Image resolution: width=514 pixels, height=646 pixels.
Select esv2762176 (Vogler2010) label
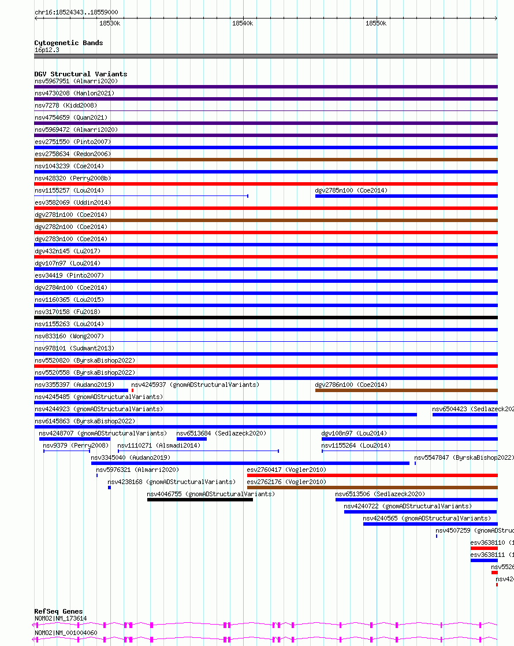tap(286, 482)
